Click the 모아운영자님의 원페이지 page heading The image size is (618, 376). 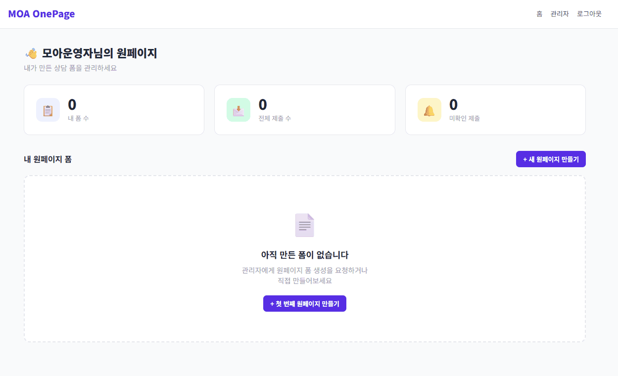coord(99,53)
